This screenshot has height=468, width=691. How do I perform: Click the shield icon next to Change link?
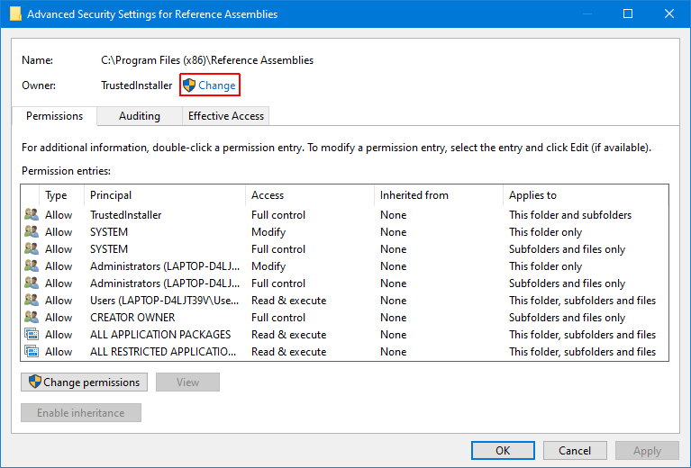[189, 85]
